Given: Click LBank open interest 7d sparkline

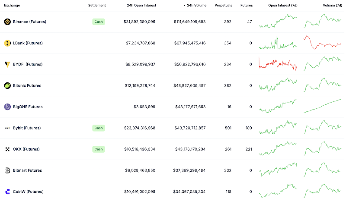Looking at the screenshot, I should 278,42.
